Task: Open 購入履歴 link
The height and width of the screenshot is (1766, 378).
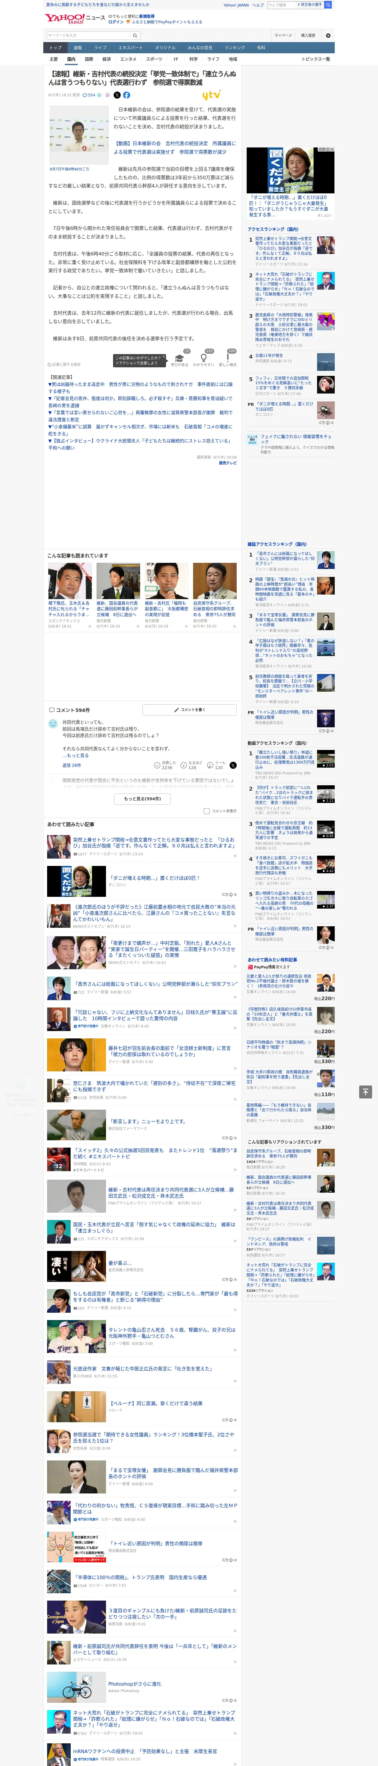Action: pos(308,36)
